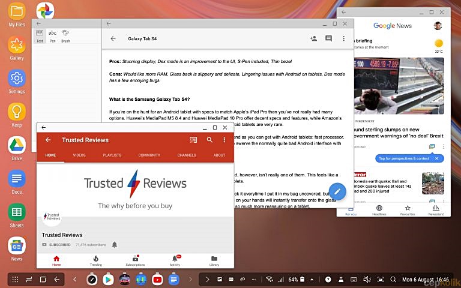Screen dimensions: 461x288
Task: Click the full coverage icon for the Brexit story
Action: click(x=432, y=146)
